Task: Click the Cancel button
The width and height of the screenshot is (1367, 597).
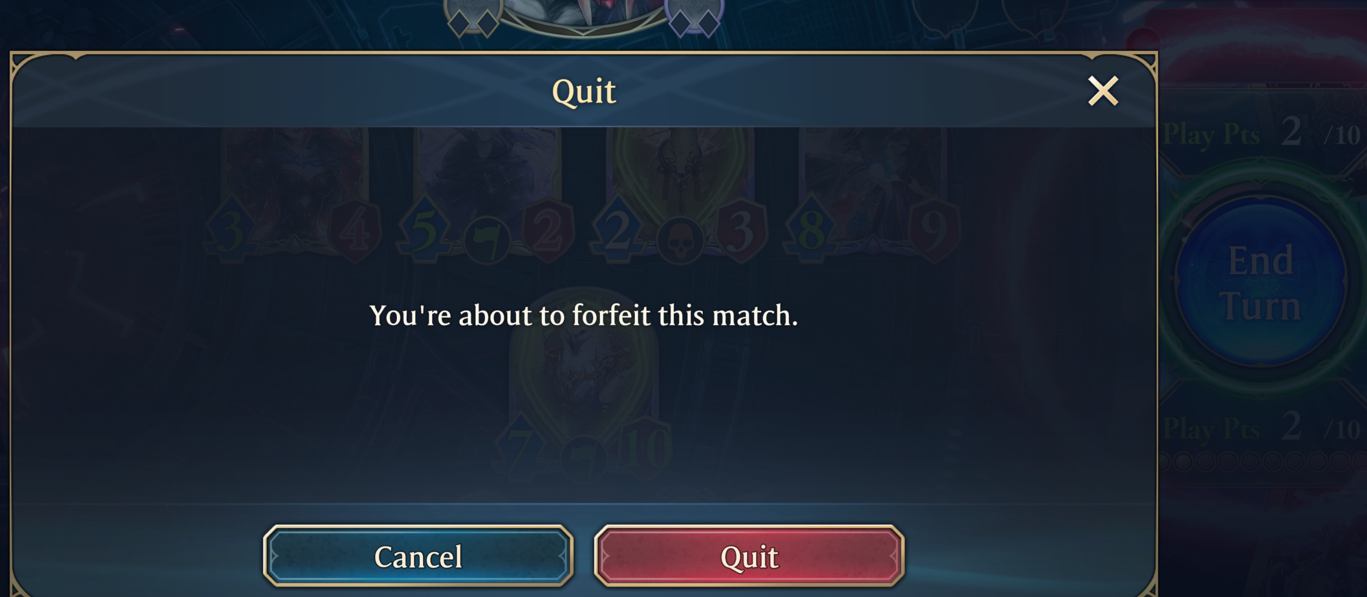Action: coord(418,556)
